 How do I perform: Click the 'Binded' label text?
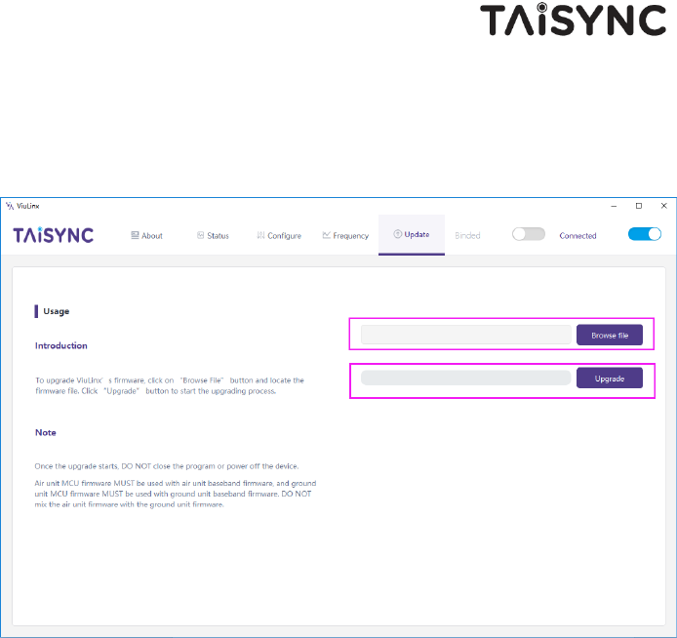click(467, 236)
